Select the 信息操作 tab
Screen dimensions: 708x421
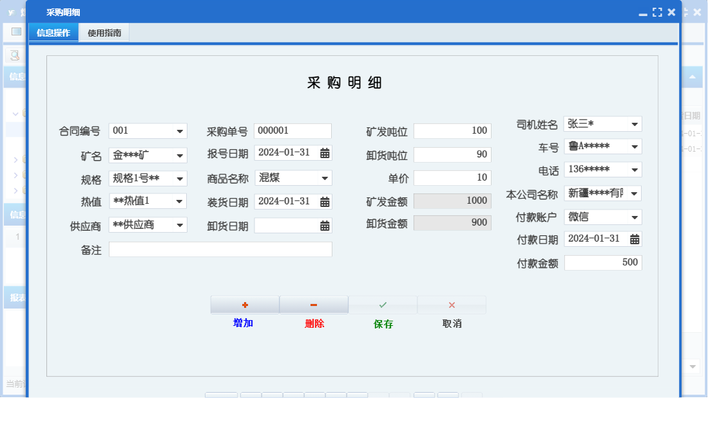coord(53,31)
